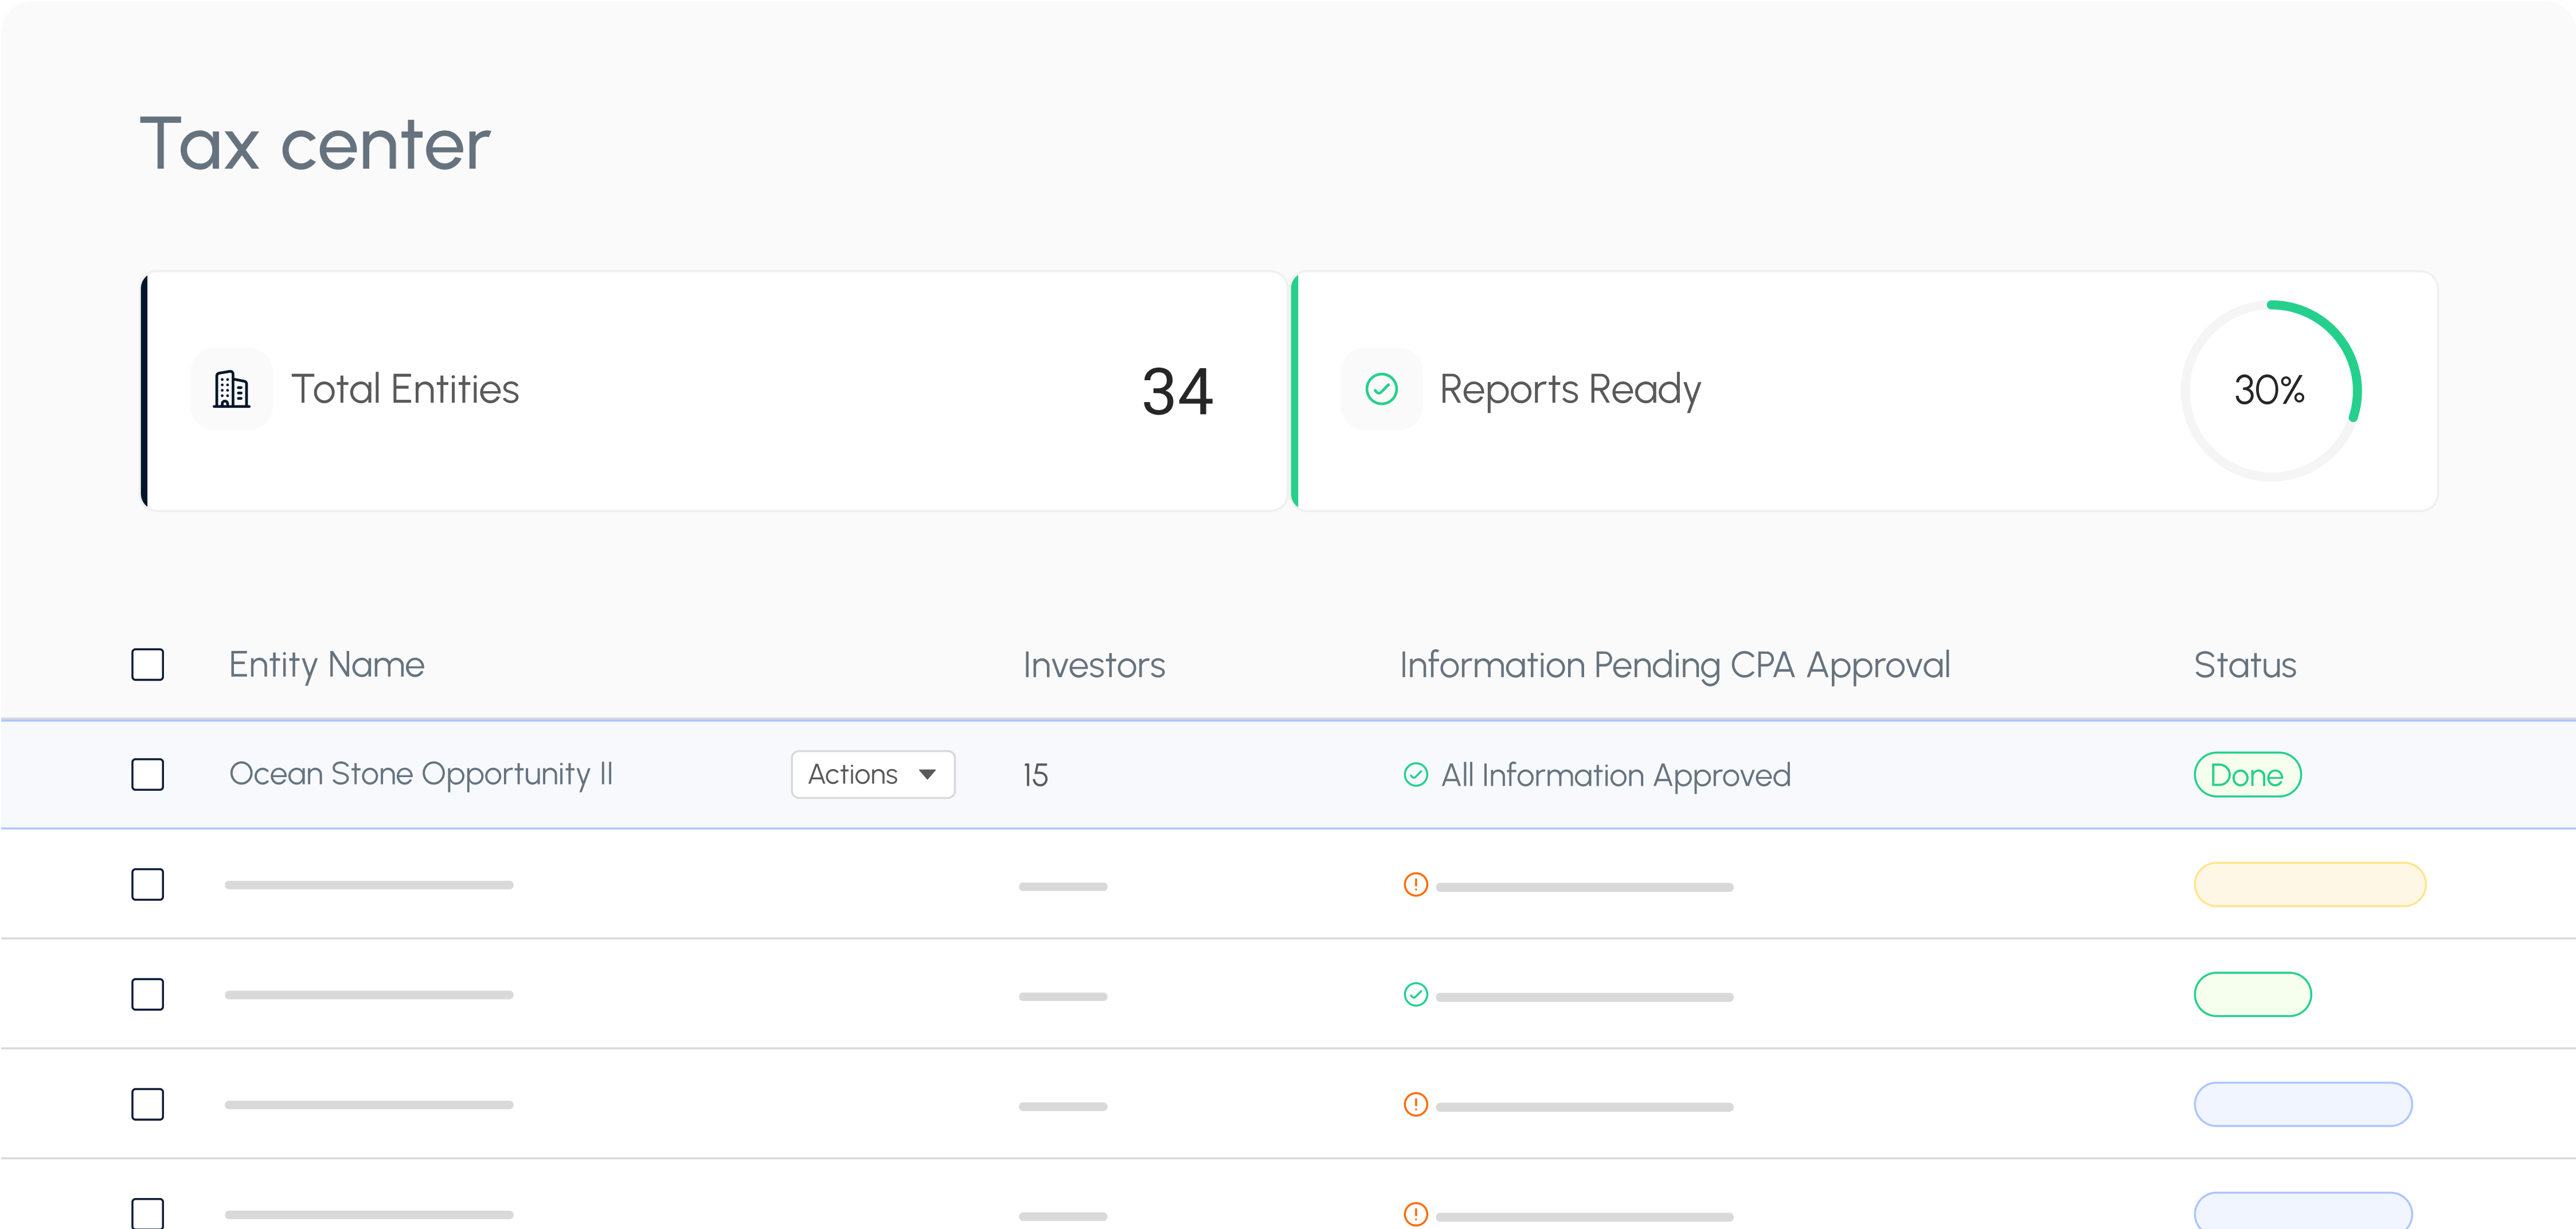The image size is (2576, 1229).
Task: Click green check icon next to All Information Approved
Action: coord(1415,775)
